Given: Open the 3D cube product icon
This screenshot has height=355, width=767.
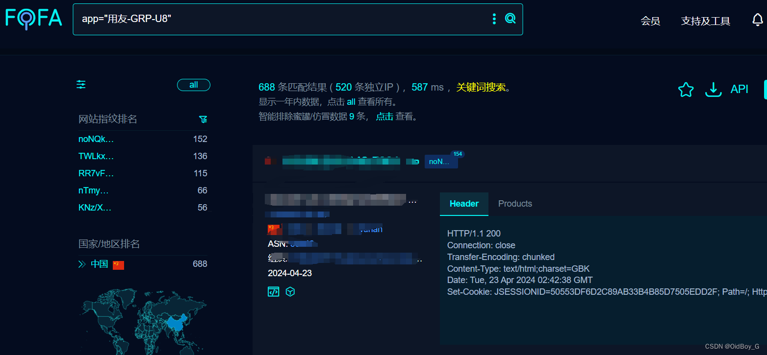Looking at the screenshot, I should tap(290, 292).
